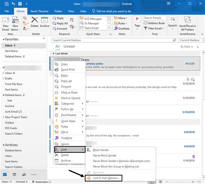Collapse the Archives section
205x184 pixels.
pyautogui.click(x=3, y=145)
